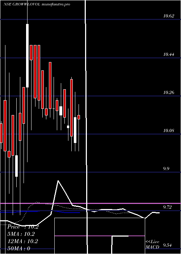This screenshot has height=254, width=181.
Task: Click the 9.9 price axis label
Action: pos(166,169)
